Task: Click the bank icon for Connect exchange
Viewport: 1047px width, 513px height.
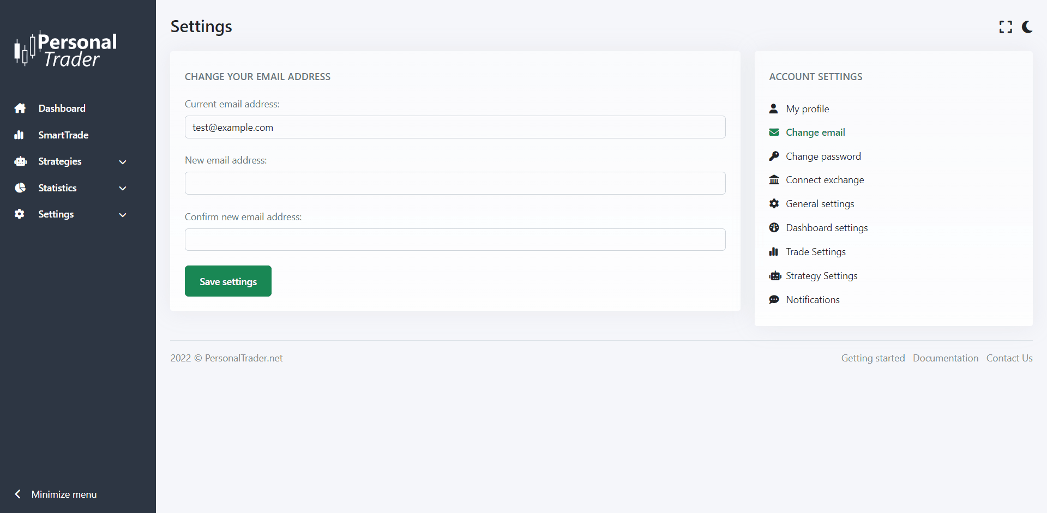Action: click(774, 180)
